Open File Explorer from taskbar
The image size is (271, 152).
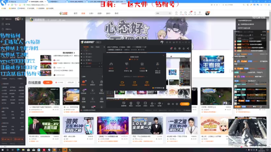point(23,150)
